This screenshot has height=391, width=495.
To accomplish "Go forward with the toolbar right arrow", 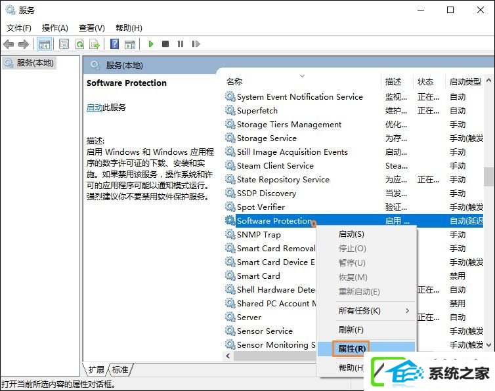I will [x=24, y=44].
